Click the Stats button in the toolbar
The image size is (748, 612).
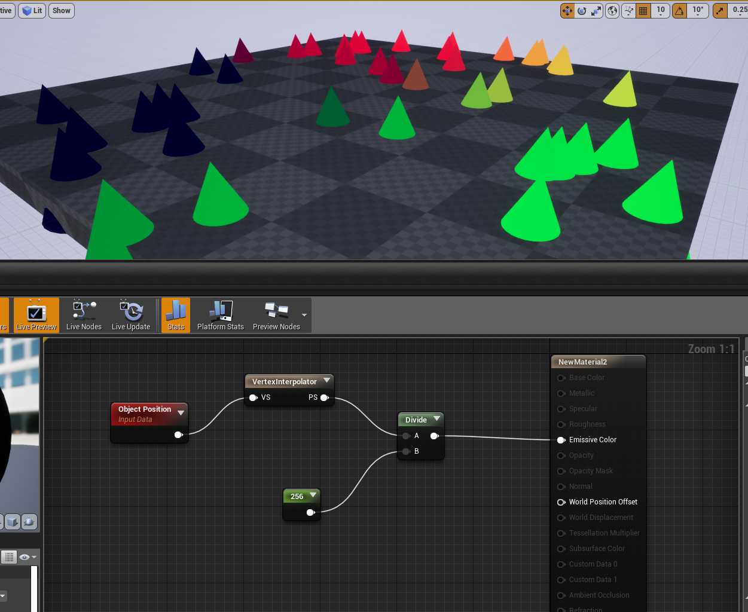[175, 315]
